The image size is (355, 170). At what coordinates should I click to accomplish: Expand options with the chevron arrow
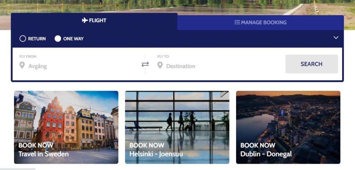(x=336, y=37)
